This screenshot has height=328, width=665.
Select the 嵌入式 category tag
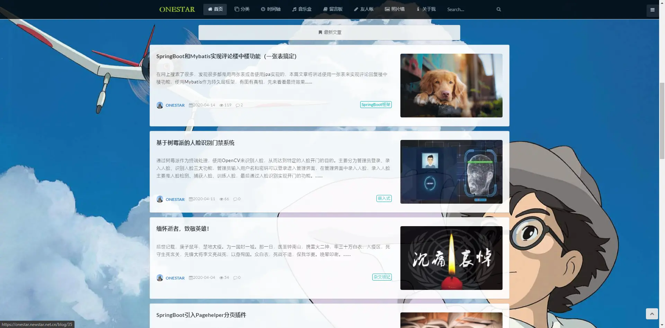[384, 198]
